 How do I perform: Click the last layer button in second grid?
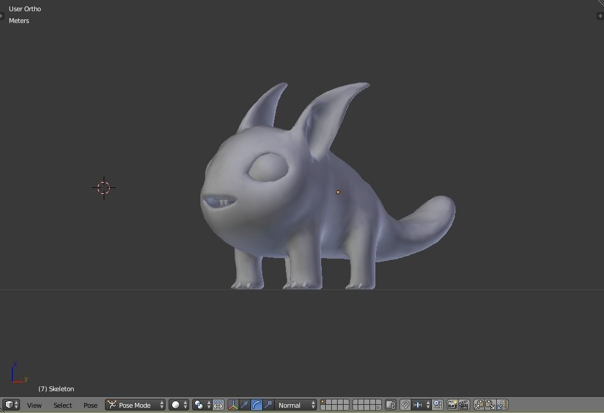click(379, 408)
